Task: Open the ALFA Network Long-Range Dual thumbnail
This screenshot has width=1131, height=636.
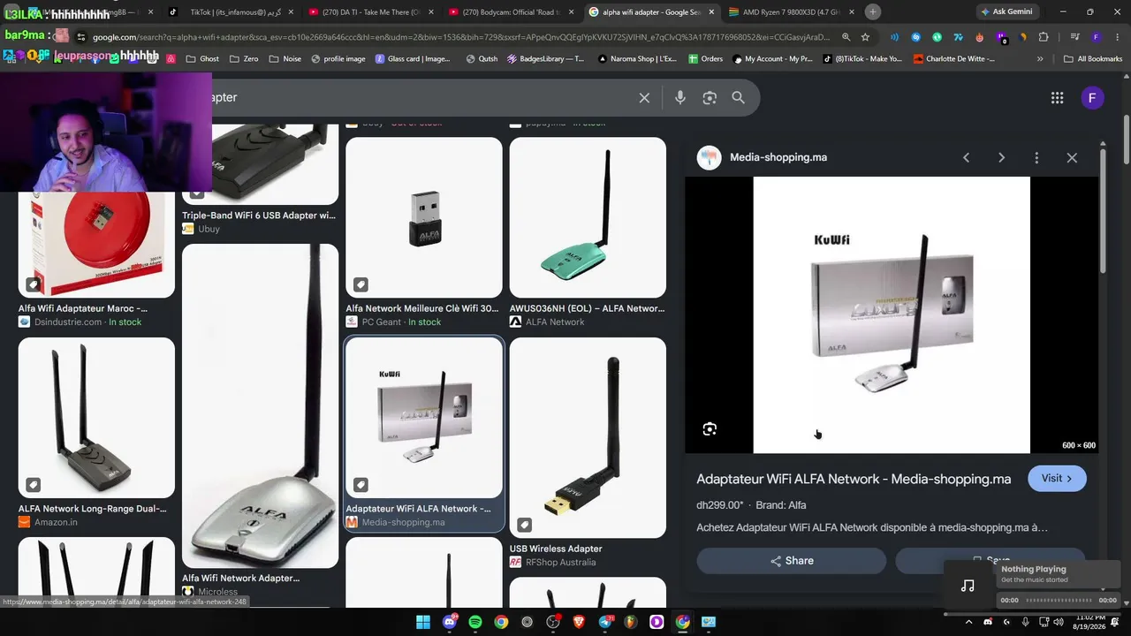Action: coord(96,417)
